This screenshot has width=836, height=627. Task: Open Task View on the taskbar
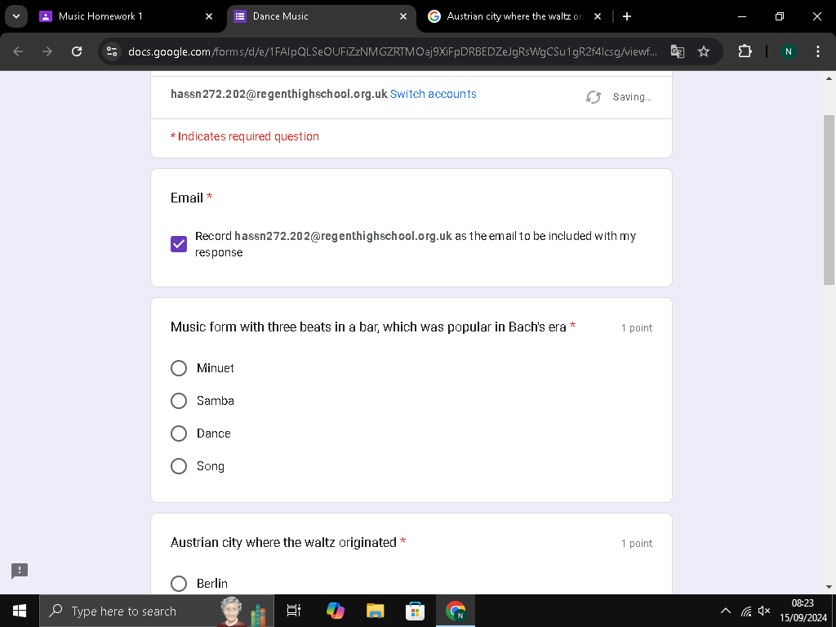tap(294, 611)
